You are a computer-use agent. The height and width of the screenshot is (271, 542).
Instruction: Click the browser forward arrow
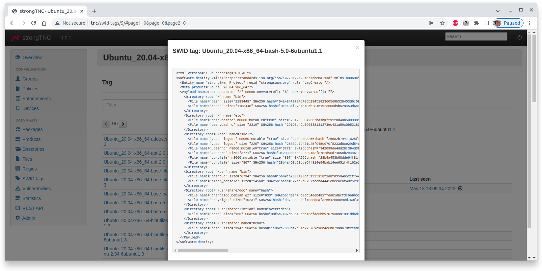[x=23, y=23]
